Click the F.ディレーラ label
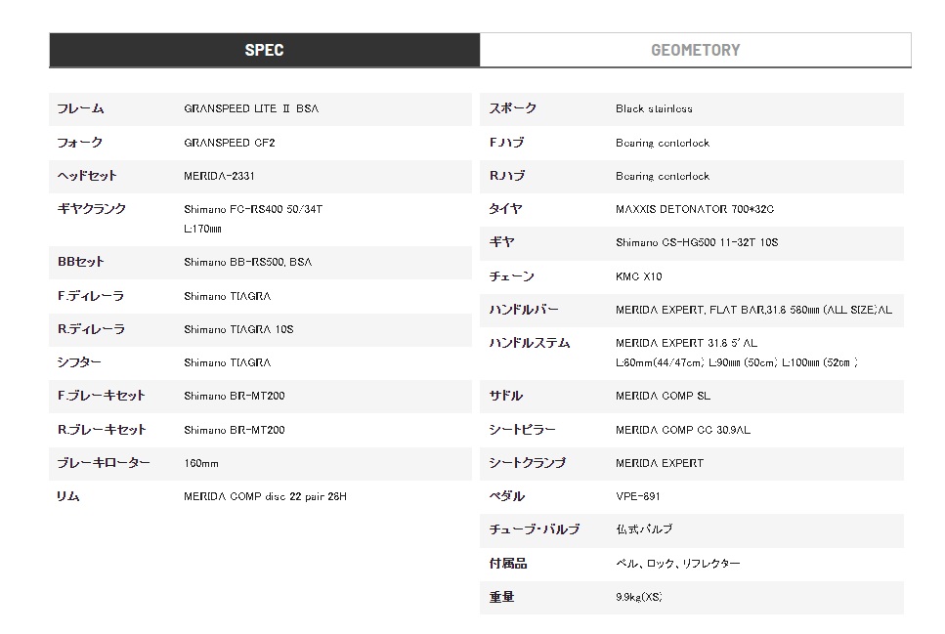The width and height of the screenshot is (945, 634). 91,296
